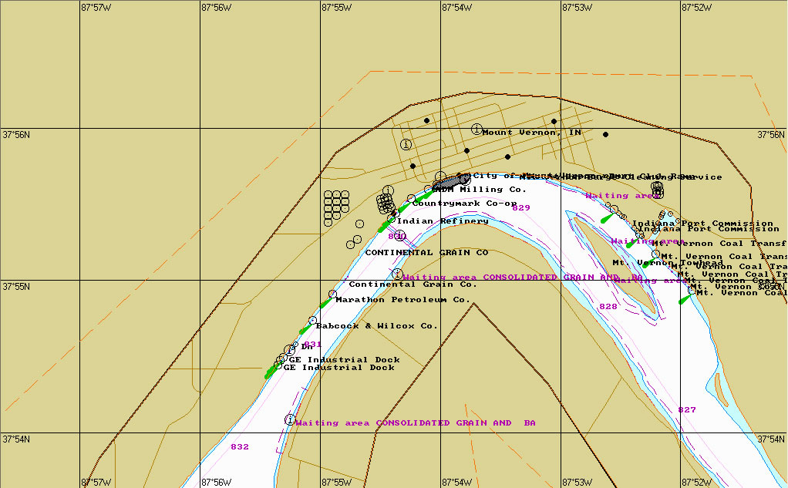This screenshot has width=788, height=488.
Task: Select the dock circle at Marathon Petroleum Co.
Action: point(332,294)
